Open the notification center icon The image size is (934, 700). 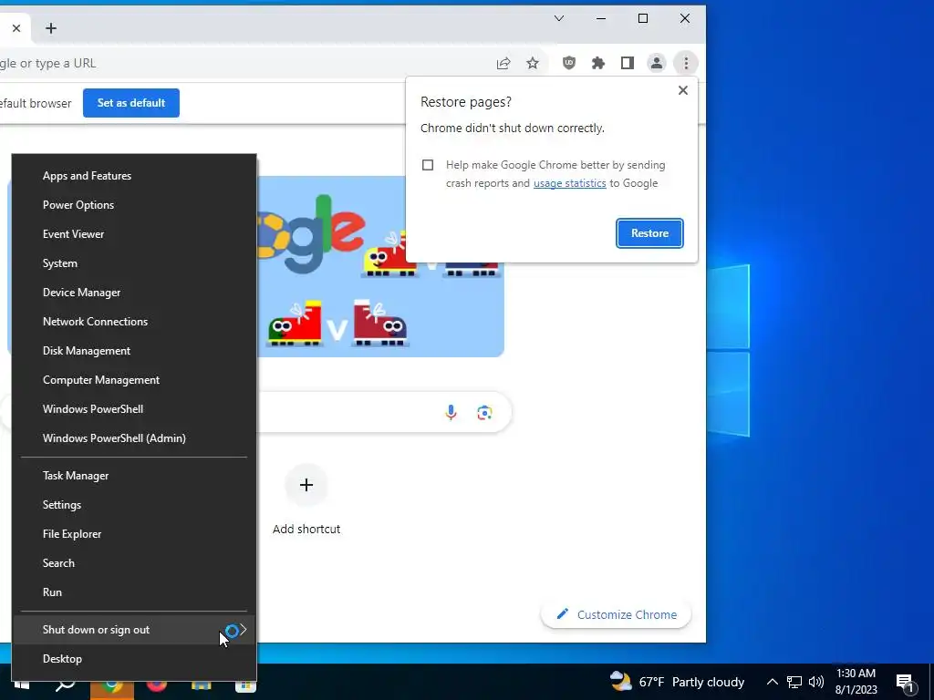pyautogui.click(x=906, y=683)
